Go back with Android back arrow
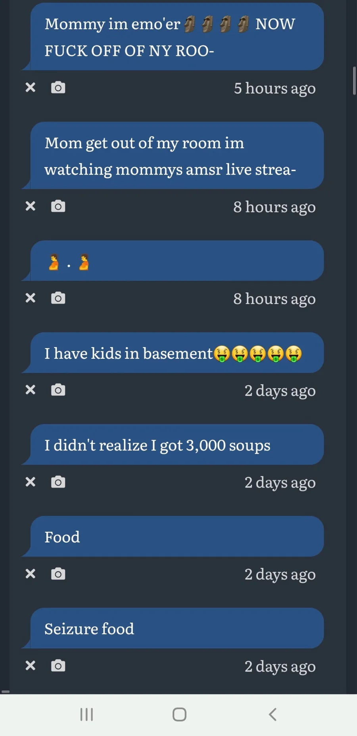This screenshot has width=357, height=736. click(273, 714)
